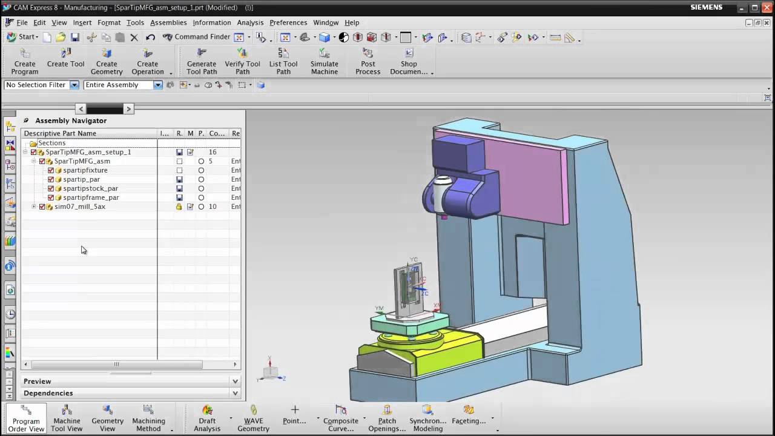Switch to Machining Method view
This screenshot has height=436, width=775.
point(148,418)
